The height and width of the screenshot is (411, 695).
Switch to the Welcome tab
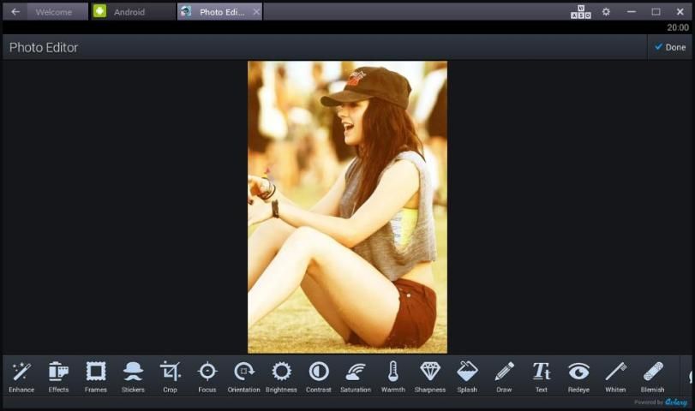click(53, 12)
